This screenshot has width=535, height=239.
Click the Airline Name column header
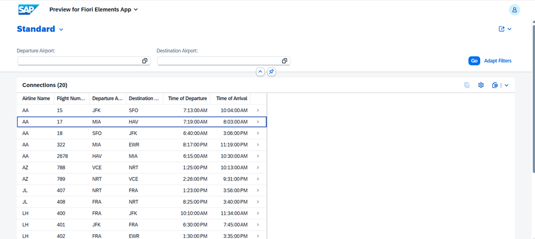pyautogui.click(x=36, y=98)
